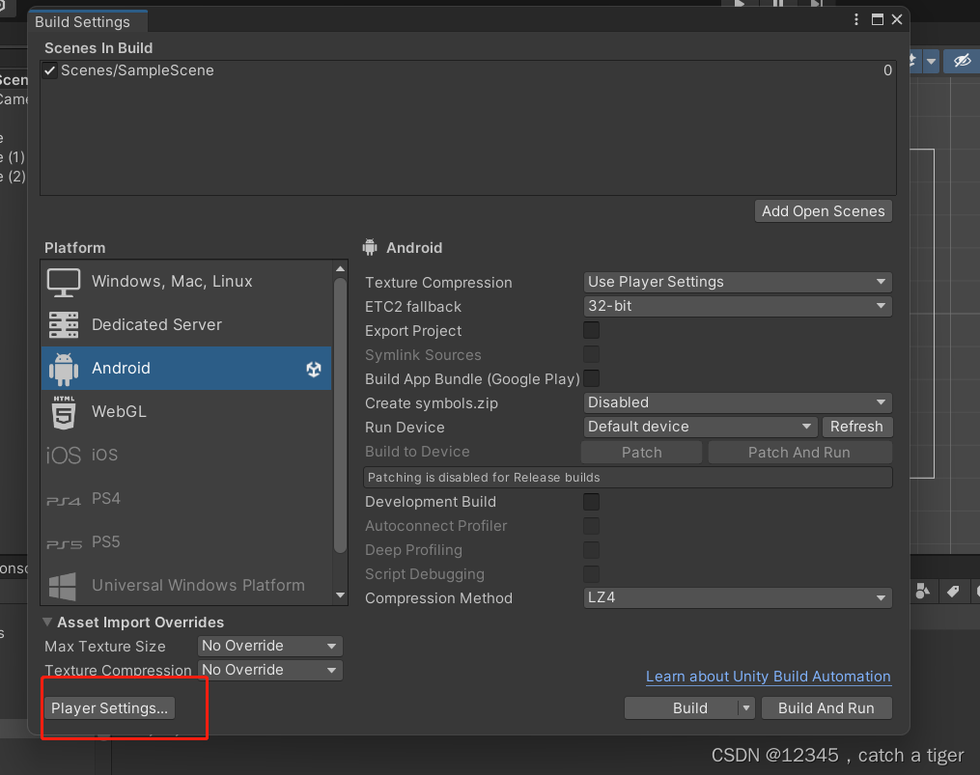Click the tag icon in the editor behind
This screenshot has width=980, height=775.
(x=953, y=592)
